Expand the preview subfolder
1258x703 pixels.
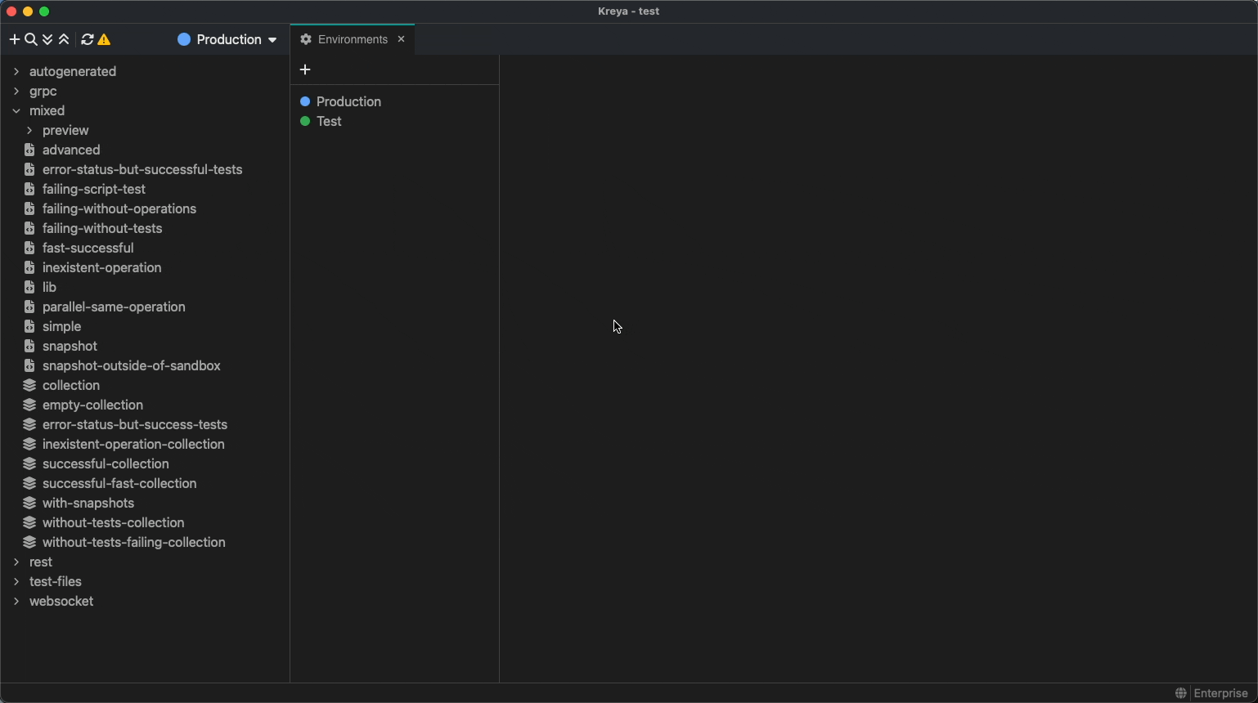(x=29, y=130)
